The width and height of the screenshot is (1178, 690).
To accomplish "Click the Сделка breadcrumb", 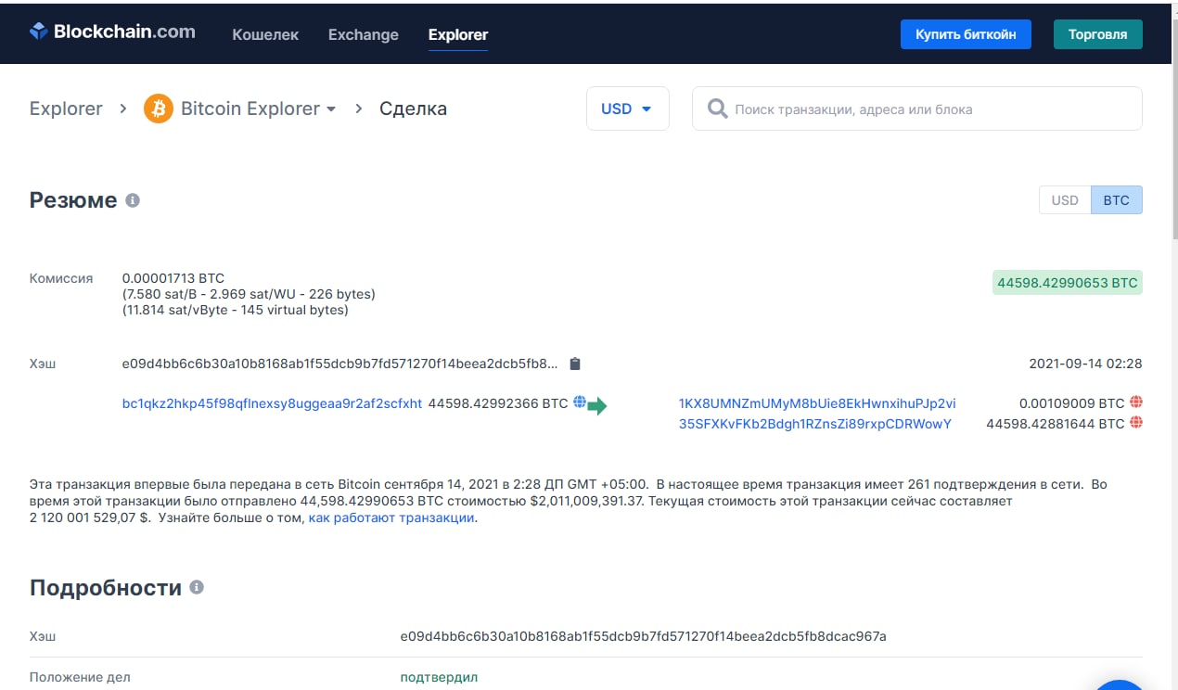I will click(x=413, y=109).
